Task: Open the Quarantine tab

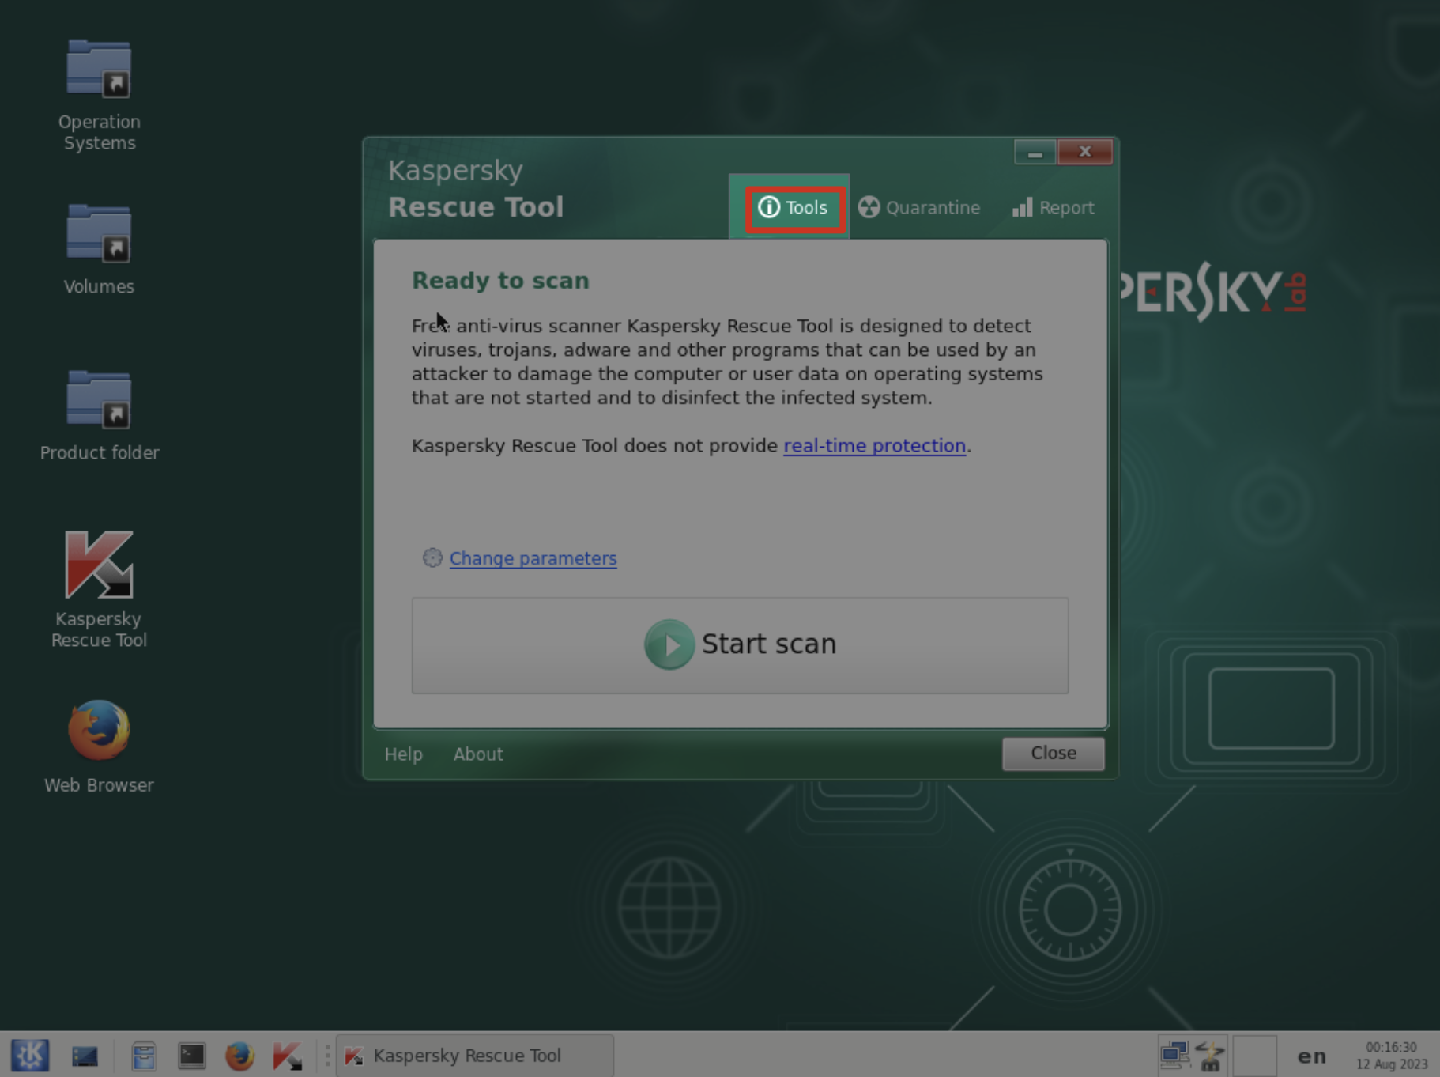Action: point(919,208)
